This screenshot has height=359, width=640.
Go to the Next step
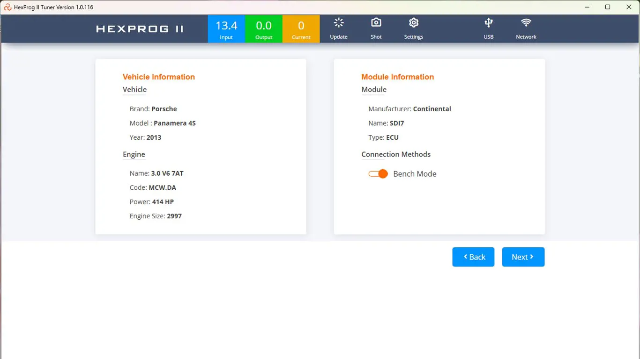[x=523, y=257]
